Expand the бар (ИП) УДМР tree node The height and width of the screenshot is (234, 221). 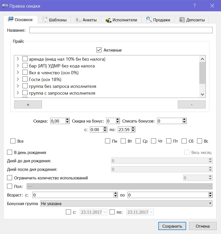18,65
